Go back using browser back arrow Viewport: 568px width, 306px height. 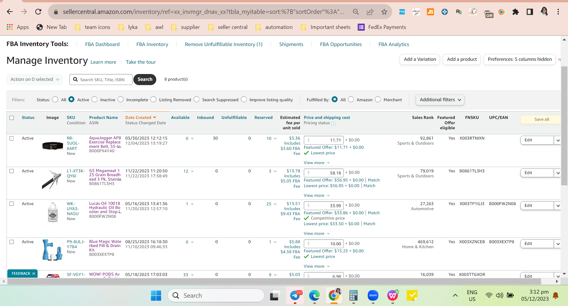[10, 12]
